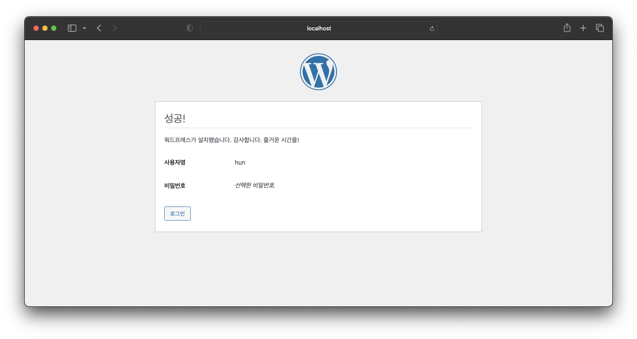Close the Safari window with red button
This screenshot has height=339, width=637.
pos(36,28)
